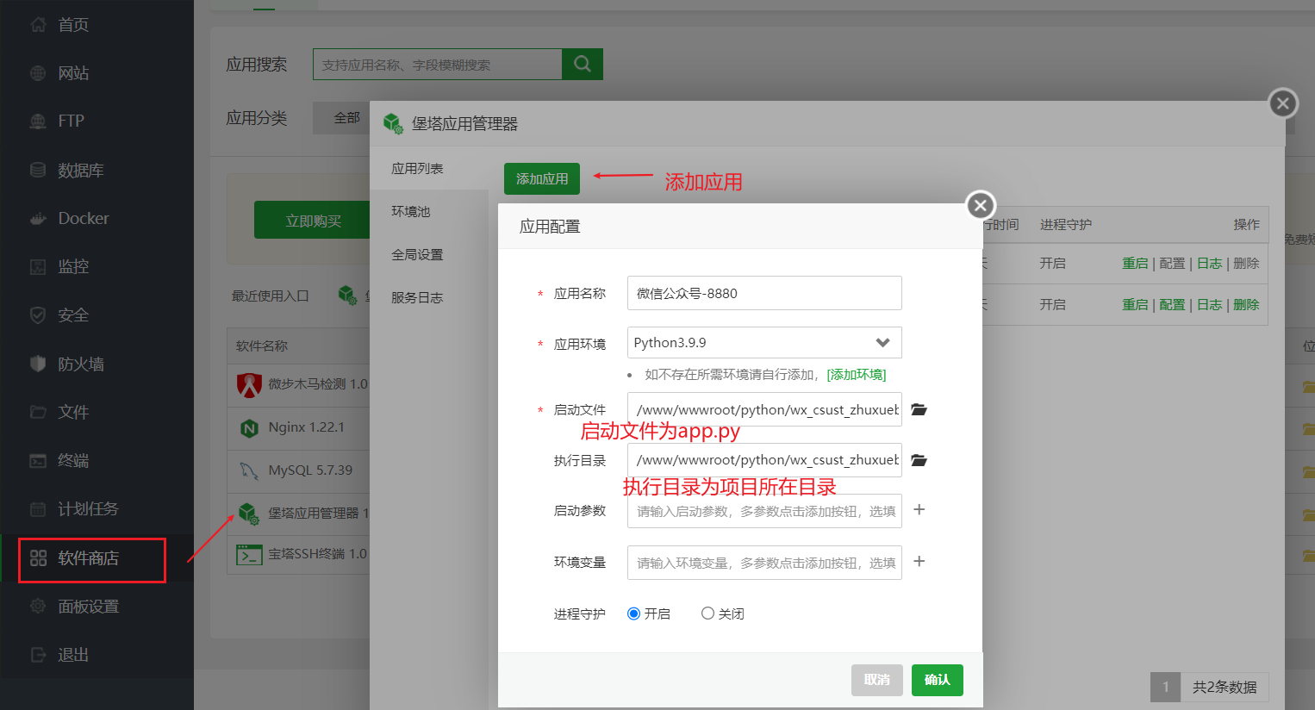Browse folder icon for 执行目录 field
The height and width of the screenshot is (710, 1315).
tap(919, 460)
